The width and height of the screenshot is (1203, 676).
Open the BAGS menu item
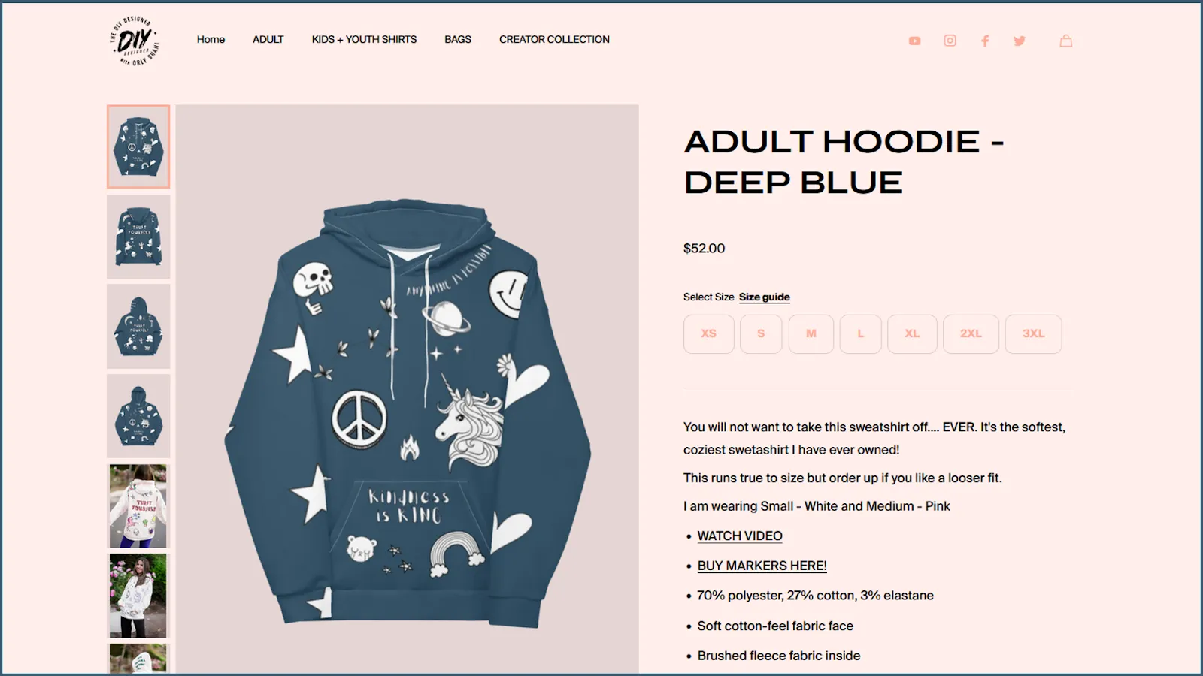pyautogui.click(x=458, y=39)
